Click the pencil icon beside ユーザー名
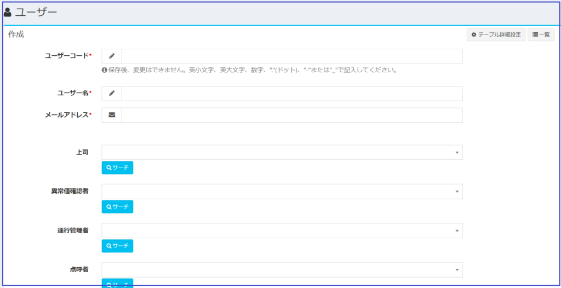This screenshot has height=288, width=561. point(112,94)
